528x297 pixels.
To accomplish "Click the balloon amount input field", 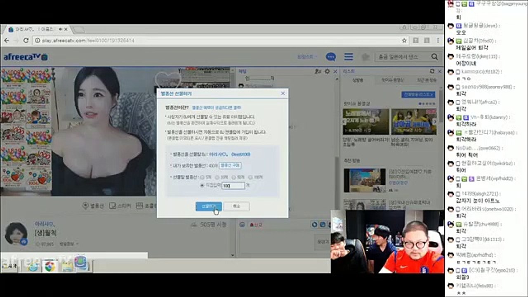I will coord(233,186).
